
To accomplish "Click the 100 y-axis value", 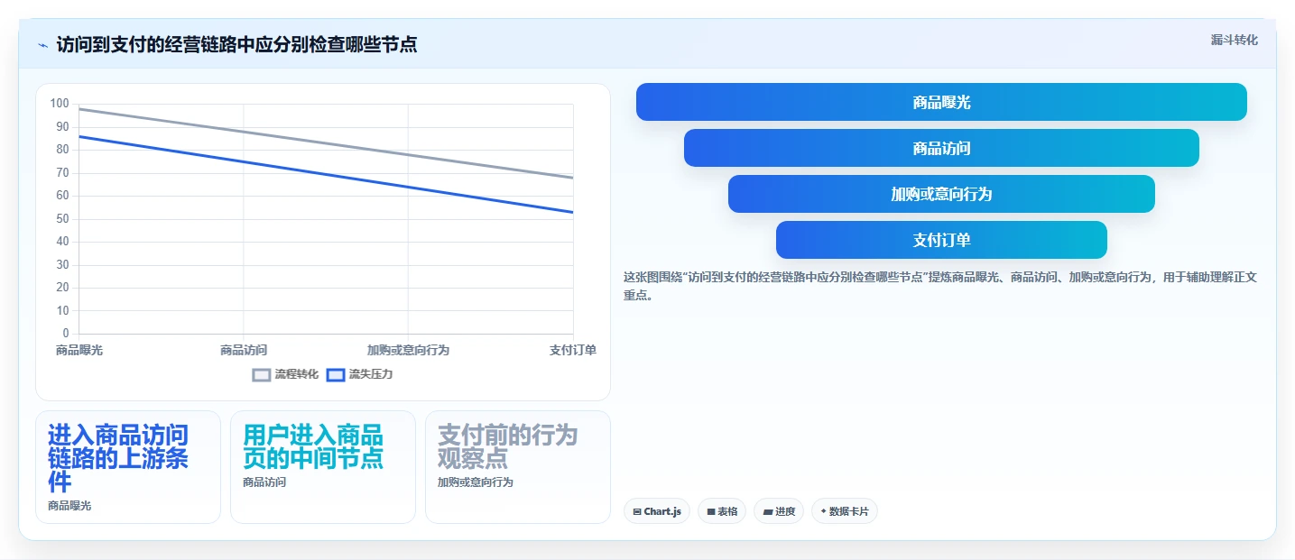I will pos(60,104).
